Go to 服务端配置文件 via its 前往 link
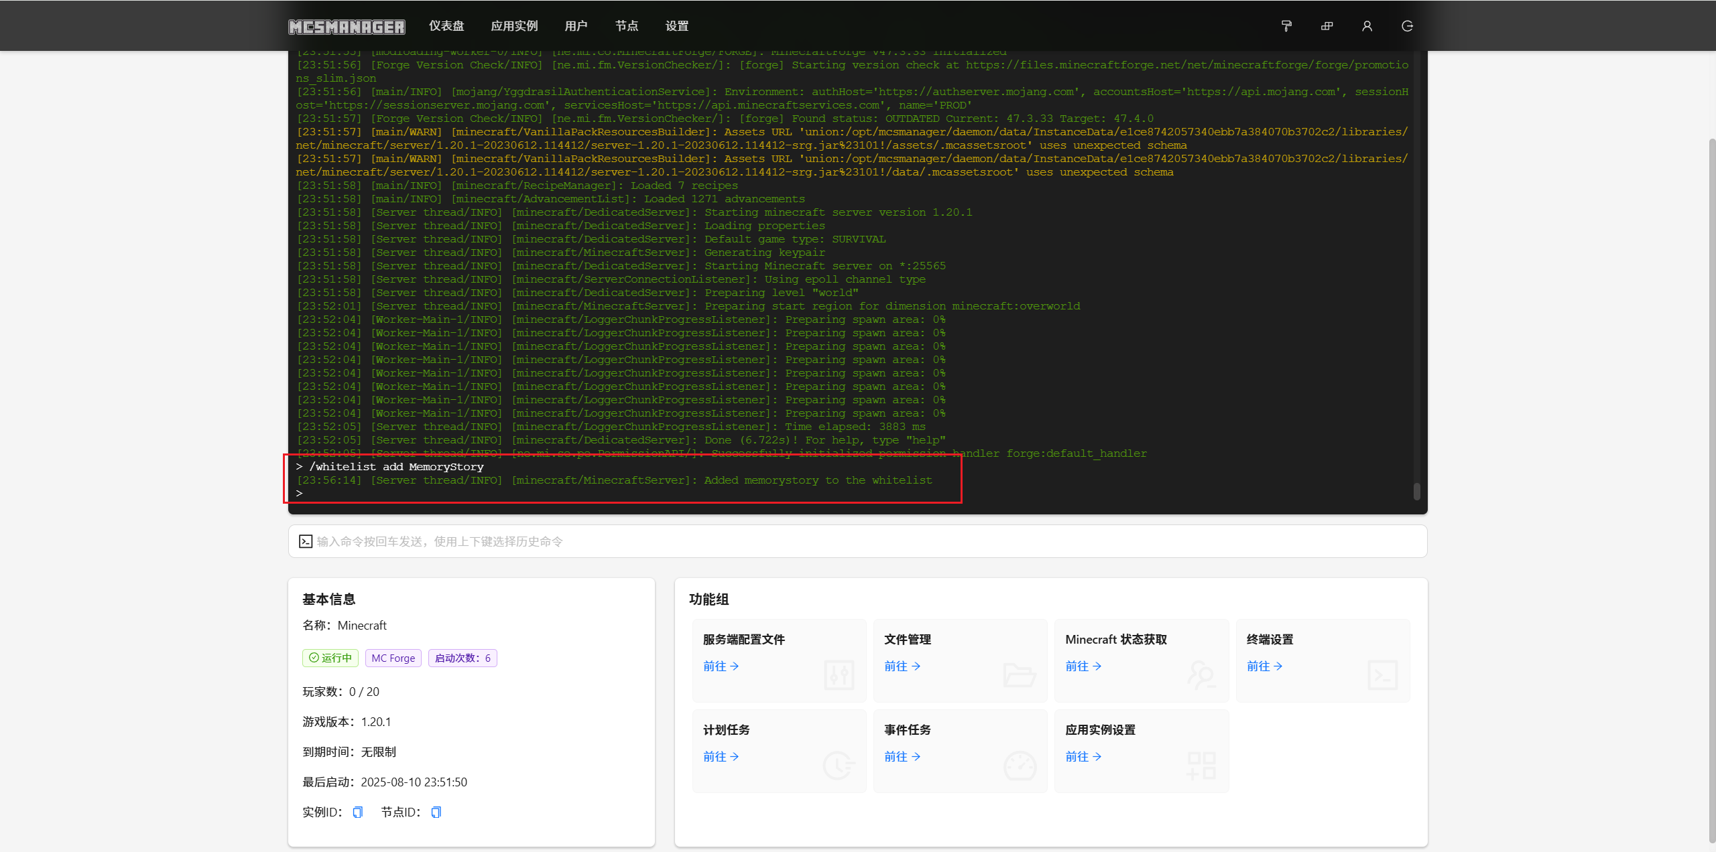The width and height of the screenshot is (1716, 852). pyautogui.click(x=721, y=666)
